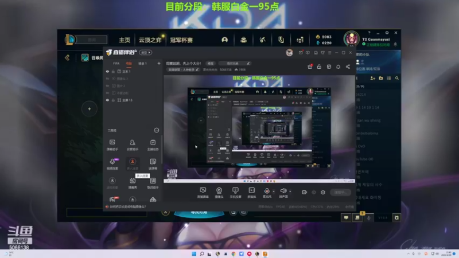Open the layout box icon in stream toolbar
The height and width of the screenshot is (258, 459).
[329, 67]
